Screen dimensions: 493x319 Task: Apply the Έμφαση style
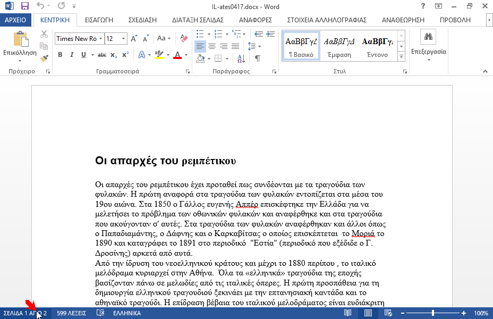339,46
